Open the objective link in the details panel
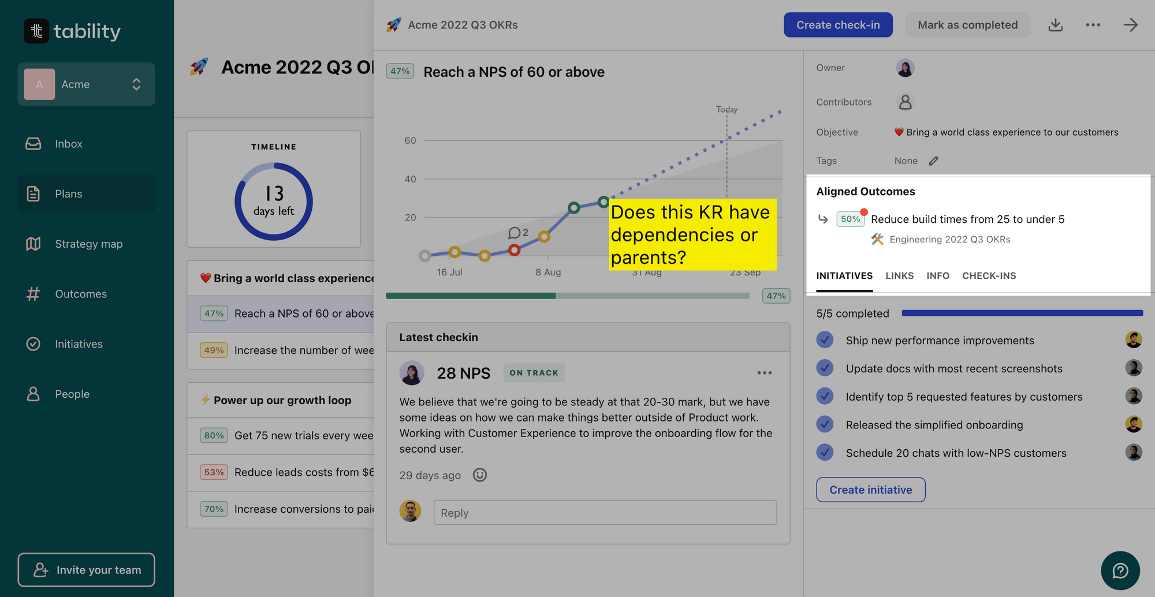 (x=1007, y=132)
